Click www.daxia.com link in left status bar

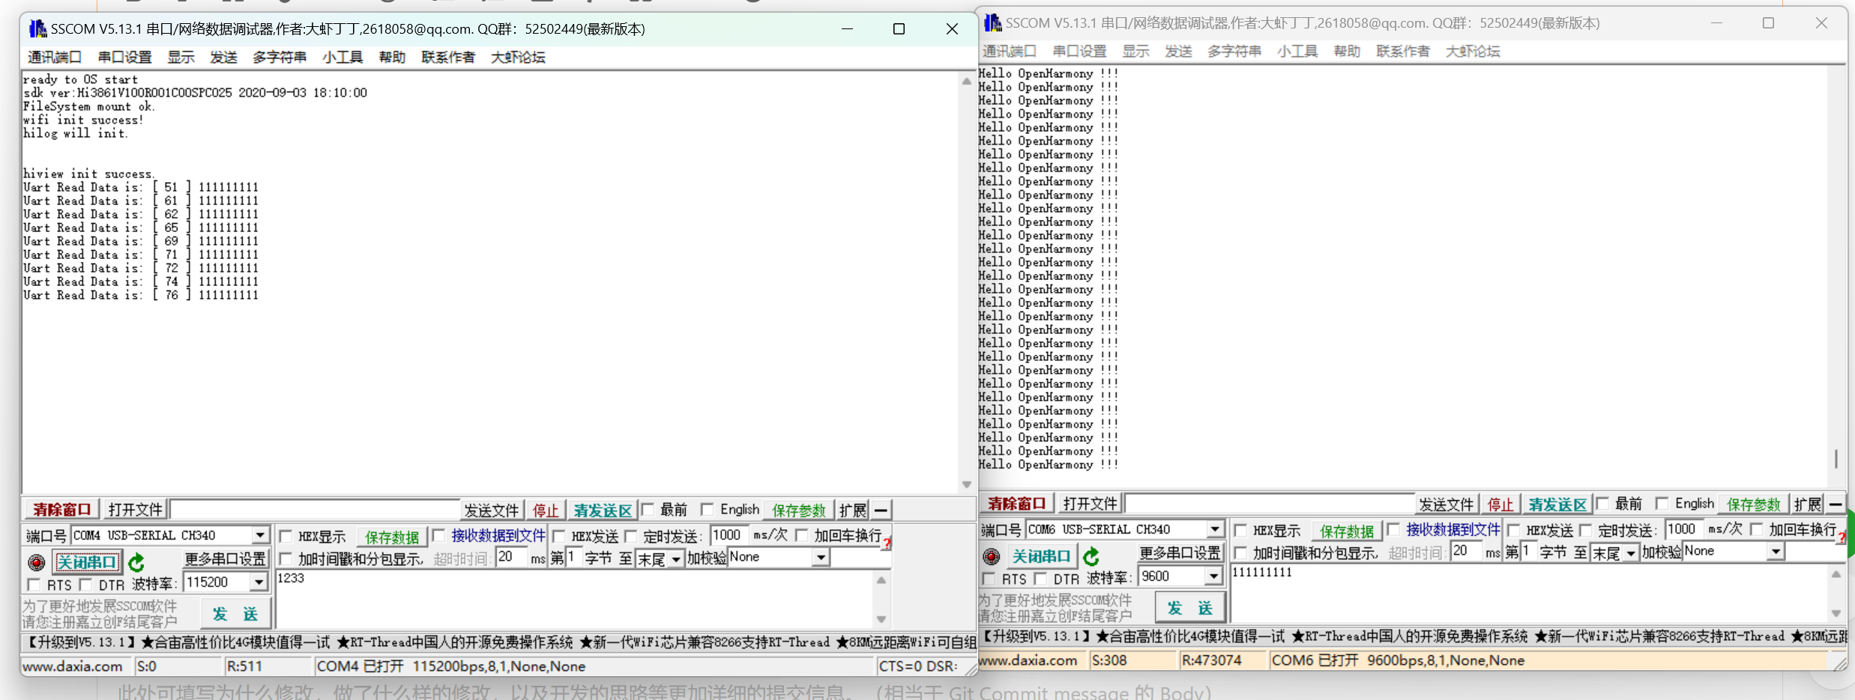[x=73, y=666]
